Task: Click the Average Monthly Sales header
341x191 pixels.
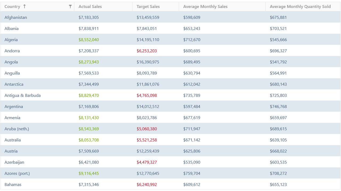Action: (205, 7)
